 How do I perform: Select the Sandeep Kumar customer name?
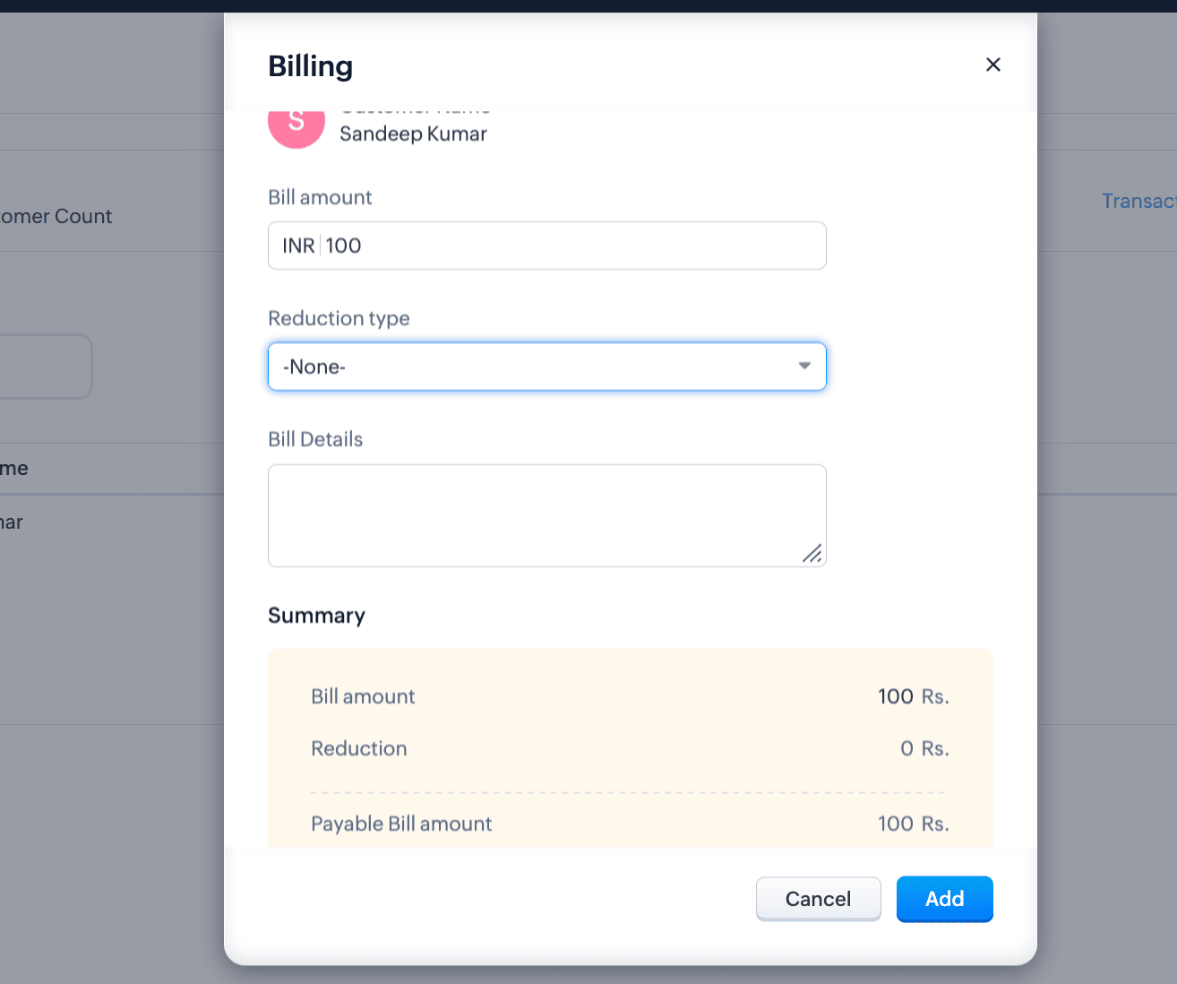tap(413, 134)
